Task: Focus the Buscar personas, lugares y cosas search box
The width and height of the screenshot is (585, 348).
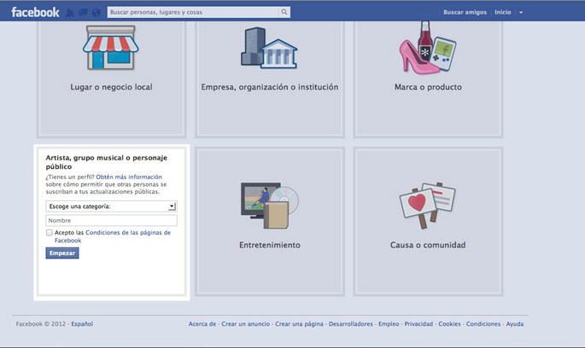Action: 193,12
